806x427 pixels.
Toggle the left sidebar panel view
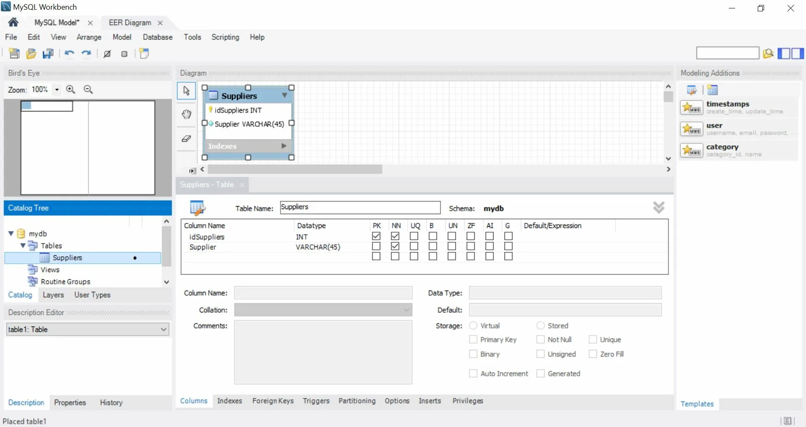[x=784, y=53]
